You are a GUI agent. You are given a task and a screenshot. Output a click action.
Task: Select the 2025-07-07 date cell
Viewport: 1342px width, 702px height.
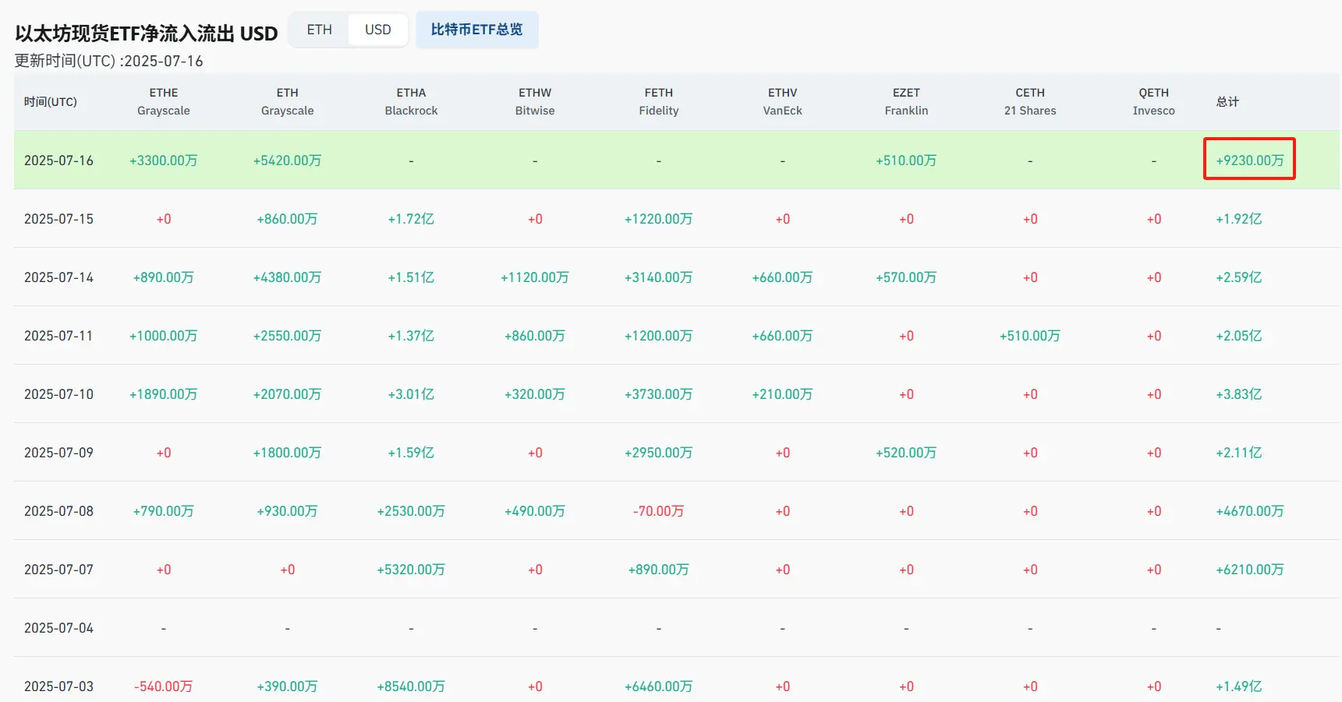pyautogui.click(x=58, y=570)
